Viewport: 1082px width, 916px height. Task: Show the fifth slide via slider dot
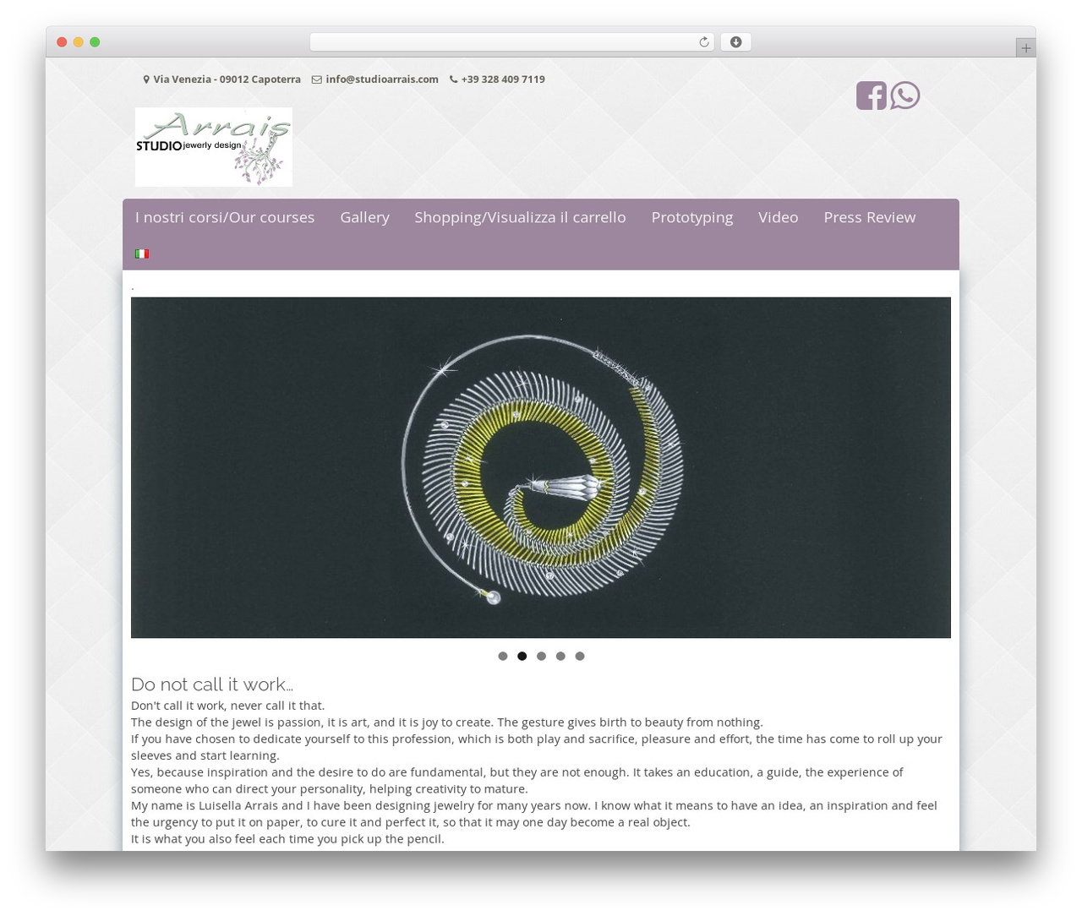tap(580, 656)
